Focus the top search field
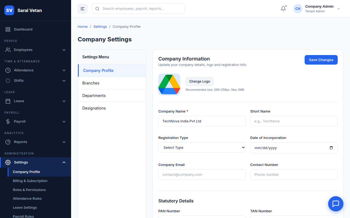 pos(138,9)
